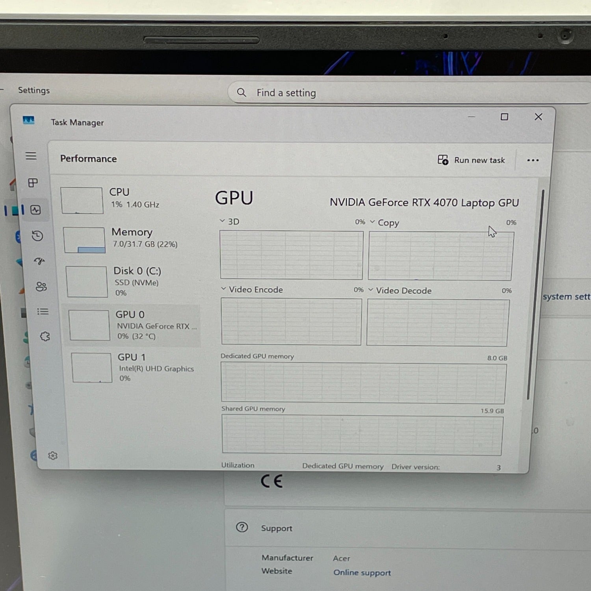Select CPU in the performance list
The image size is (591, 591).
click(118, 198)
